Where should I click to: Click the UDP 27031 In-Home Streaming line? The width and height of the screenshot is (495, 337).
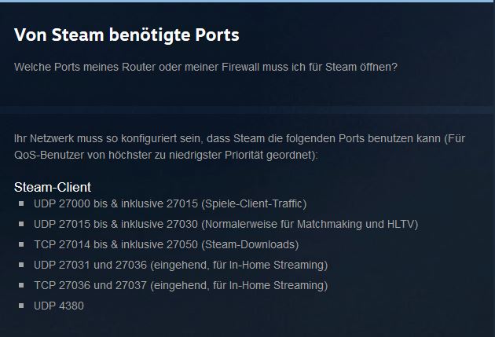coord(181,265)
